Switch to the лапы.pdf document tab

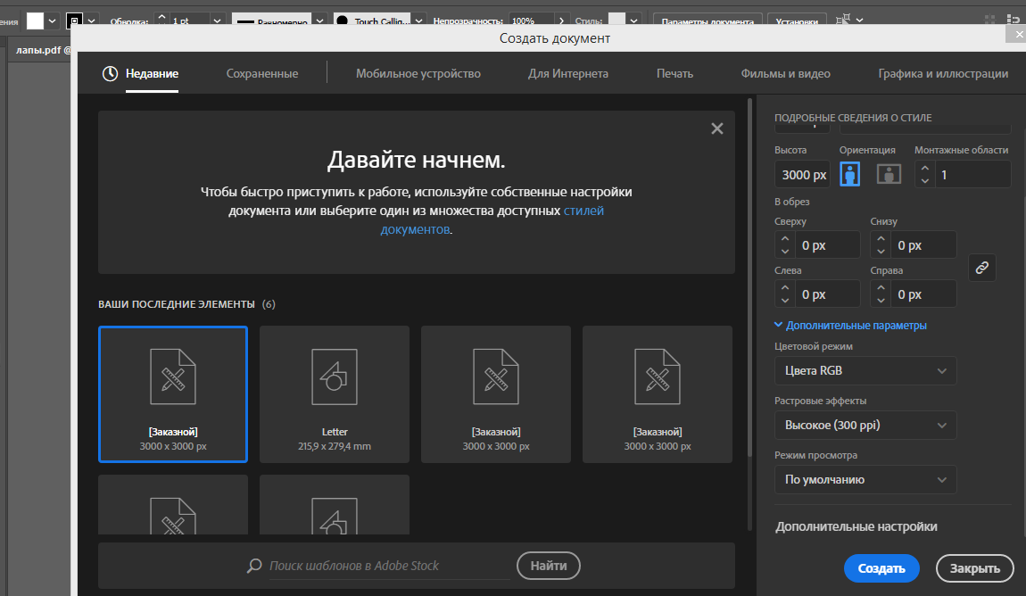40,50
